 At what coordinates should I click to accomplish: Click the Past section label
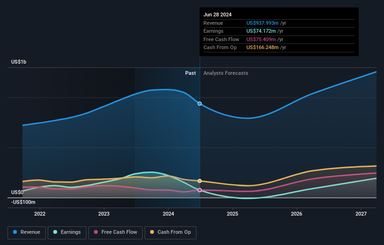click(190, 73)
